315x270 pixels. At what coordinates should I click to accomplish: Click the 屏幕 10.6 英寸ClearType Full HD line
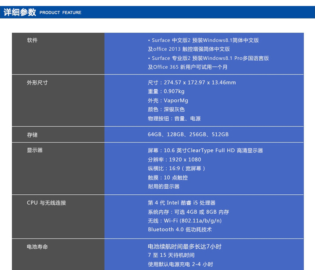click(x=205, y=151)
